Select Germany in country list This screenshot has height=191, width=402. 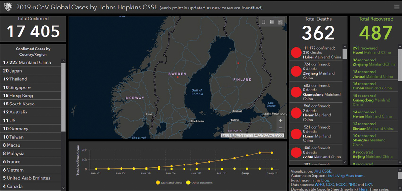[31, 129]
